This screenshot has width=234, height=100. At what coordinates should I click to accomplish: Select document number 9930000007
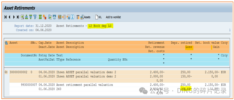coord(29,85)
